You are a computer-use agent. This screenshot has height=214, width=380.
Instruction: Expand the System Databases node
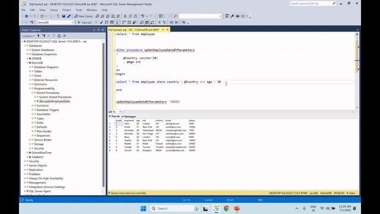pos(27,50)
